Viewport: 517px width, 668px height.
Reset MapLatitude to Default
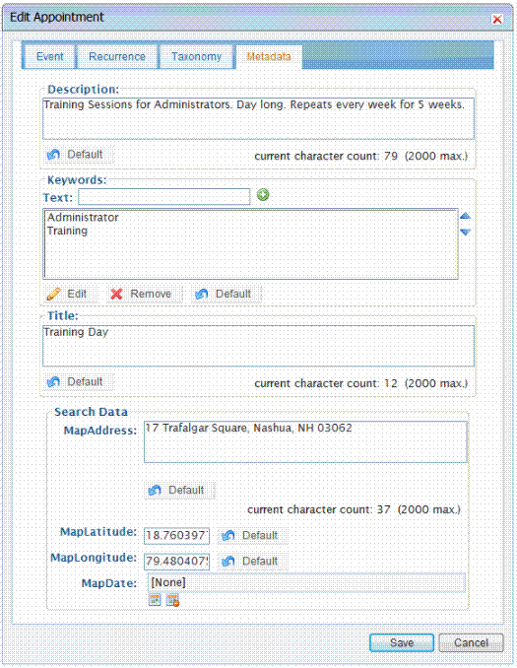point(250,536)
